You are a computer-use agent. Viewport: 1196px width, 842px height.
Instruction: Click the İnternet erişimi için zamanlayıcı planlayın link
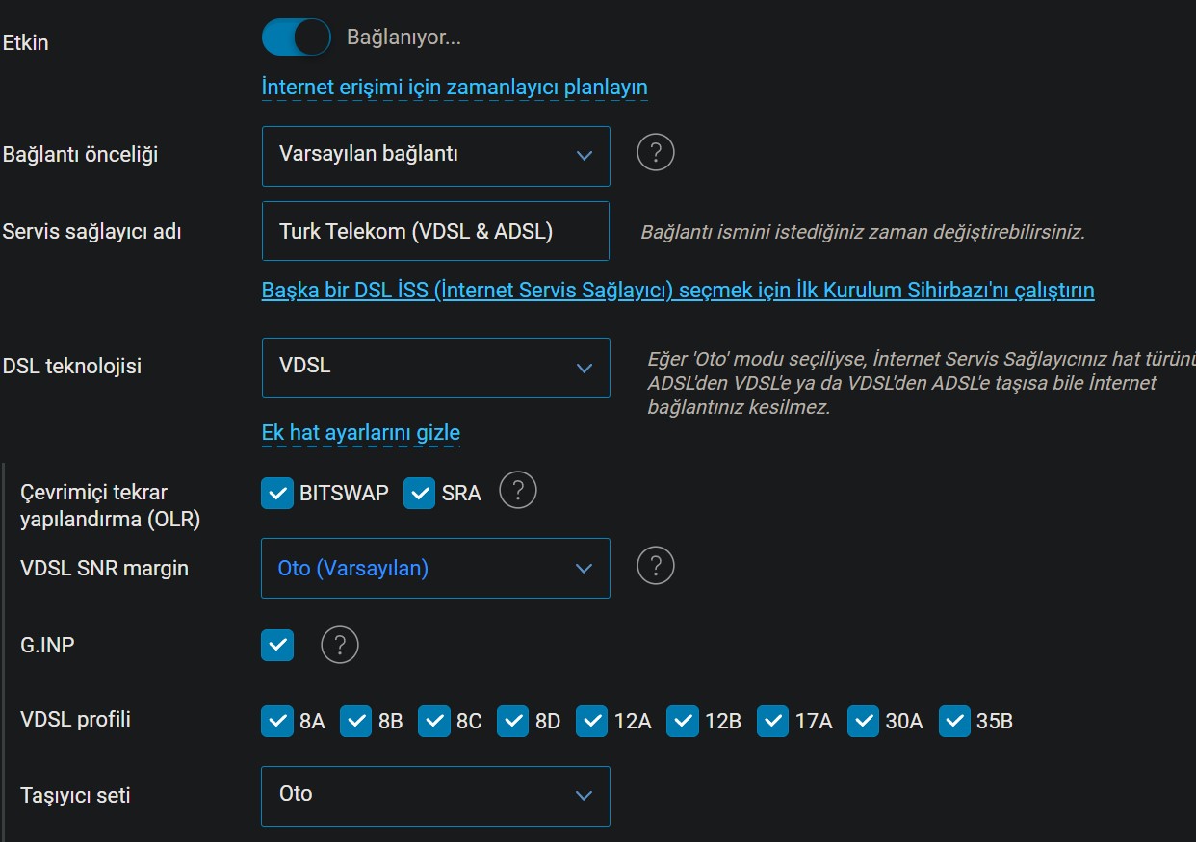[x=455, y=88]
